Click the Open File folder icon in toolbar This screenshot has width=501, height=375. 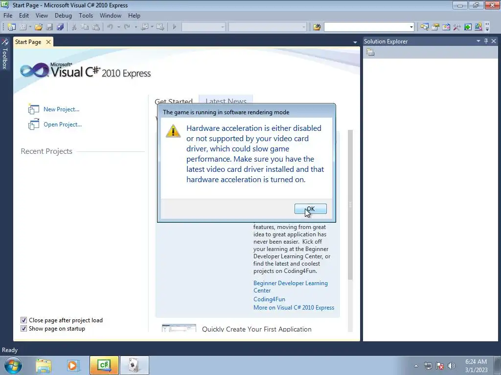[x=39, y=27]
